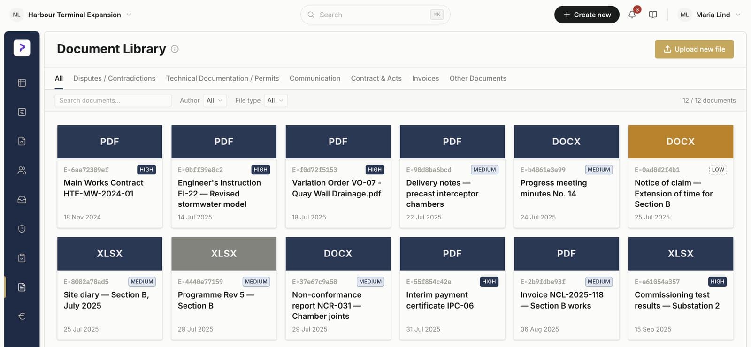Open the clipboard check sidebar icon
This screenshot has width=751, height=347.
(x=22, y=258)
